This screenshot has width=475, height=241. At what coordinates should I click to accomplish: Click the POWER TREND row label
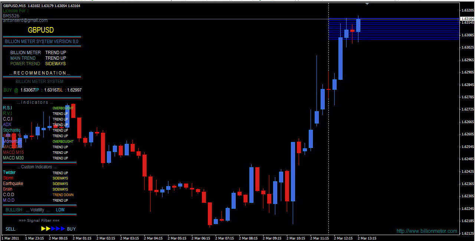(x=25, y=64)
